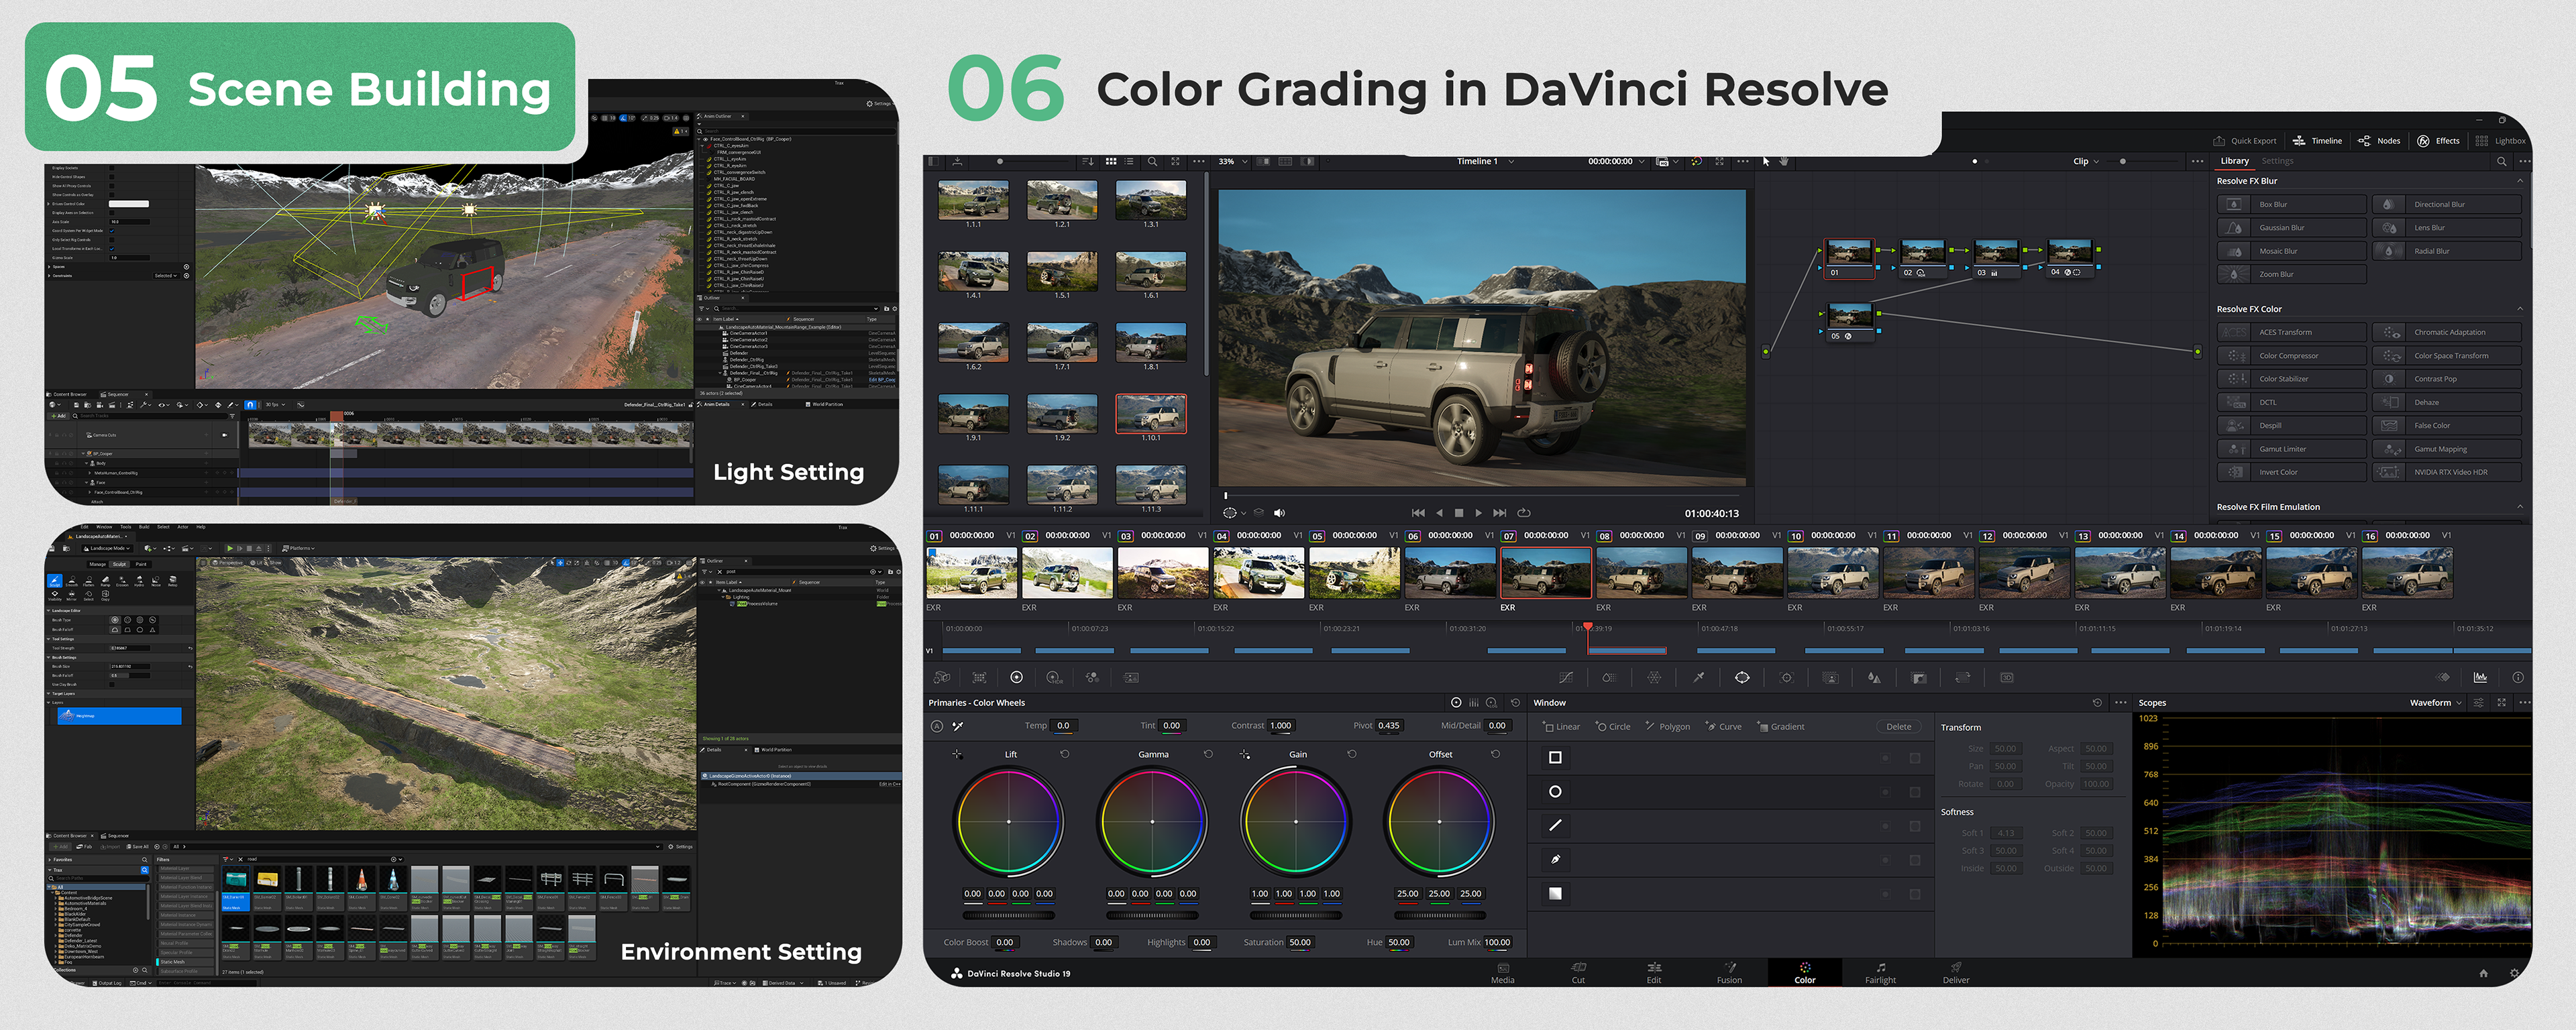This screenshot has height=1030, width=2576.
Task: Open the 33% viewer zoom dropdown
Action: 1233,161
